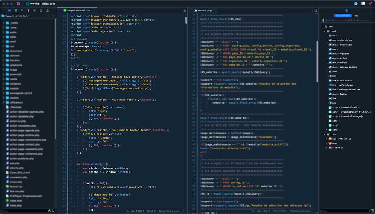375x214 pixels.
Task: Expand the _notes folder
Action: 3,23
